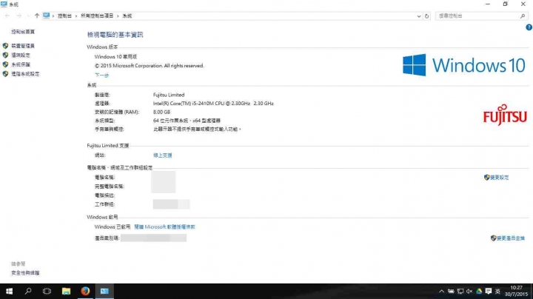Switch input language via 英 indicator
Viewport: 533px width, 299px height.
[x=497, y=291]
